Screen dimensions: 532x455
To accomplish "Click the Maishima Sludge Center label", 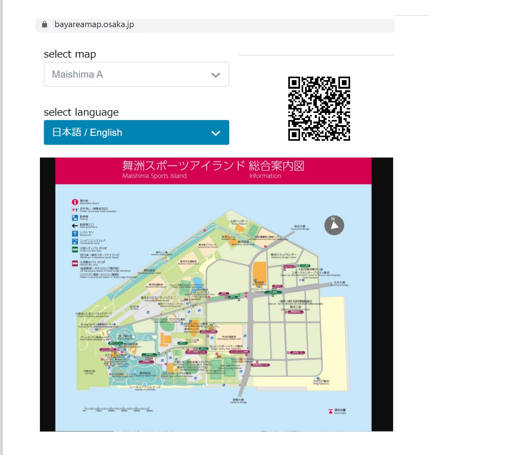I will tap(284, 256).
